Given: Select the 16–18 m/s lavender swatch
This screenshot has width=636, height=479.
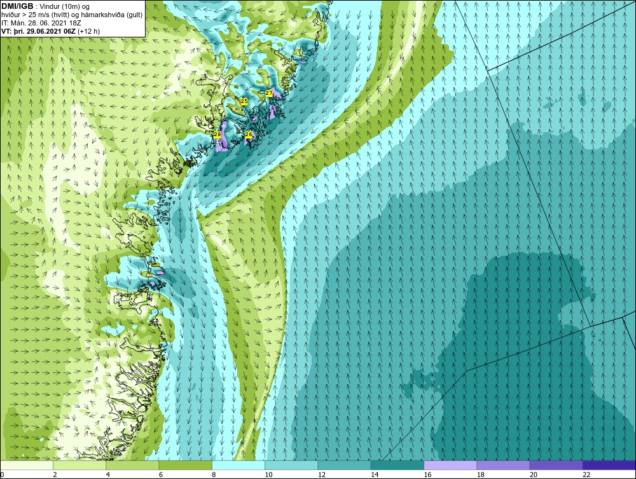Looking at the screenshot, I should [450, 465].
